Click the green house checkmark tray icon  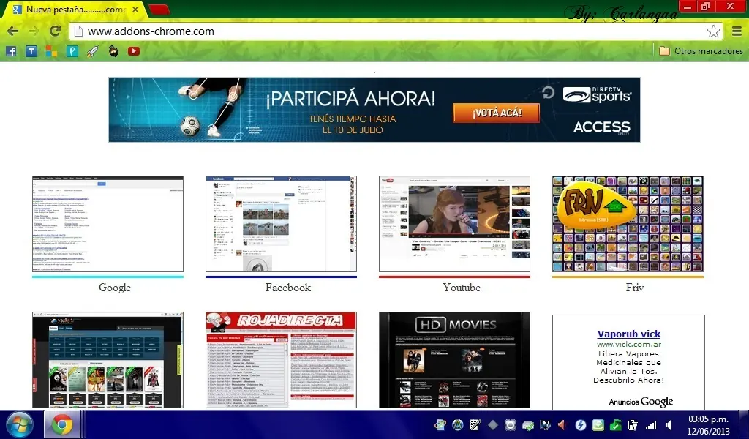click(615, 424)
